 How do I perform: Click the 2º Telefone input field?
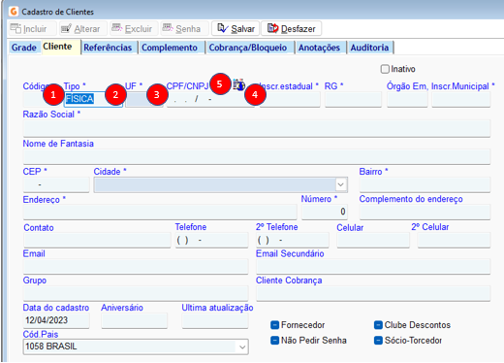[x=293, y=241]
